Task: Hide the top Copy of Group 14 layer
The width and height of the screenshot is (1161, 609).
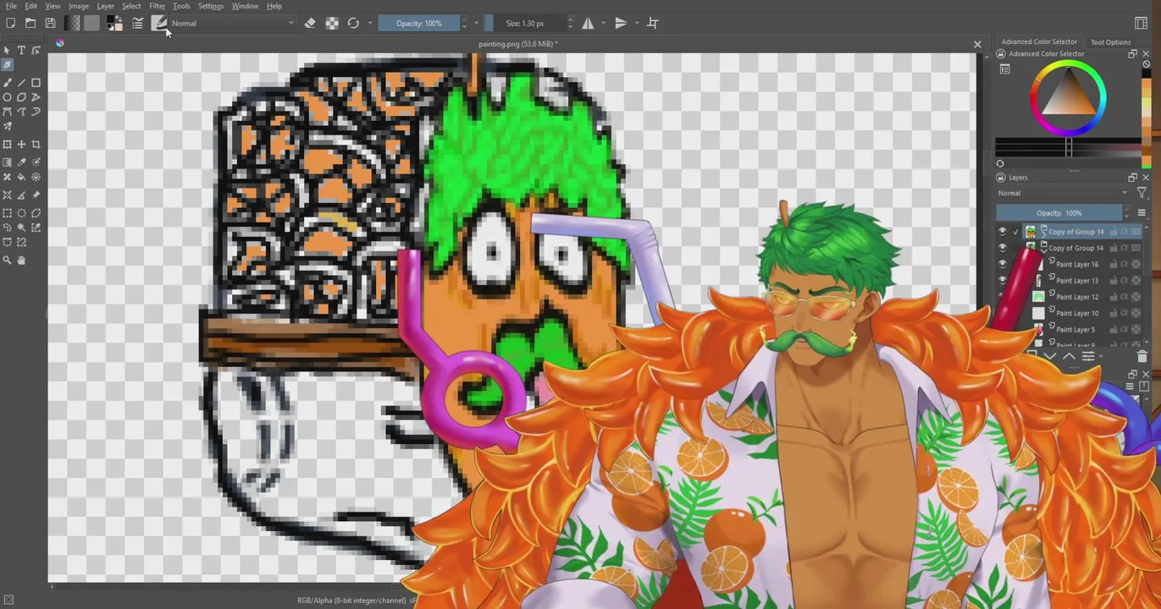Action: [1003, 232]
